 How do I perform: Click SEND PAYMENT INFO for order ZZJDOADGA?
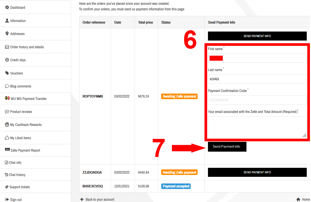257,172
